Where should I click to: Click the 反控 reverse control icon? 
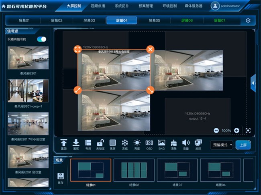[x=198, y=145]
